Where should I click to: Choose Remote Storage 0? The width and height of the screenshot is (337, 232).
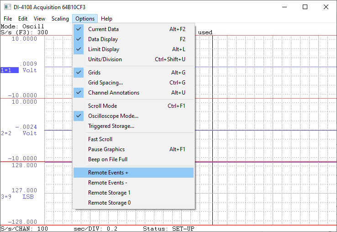133,203
